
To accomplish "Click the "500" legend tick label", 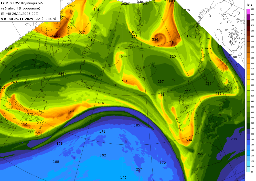I will 252,58.
